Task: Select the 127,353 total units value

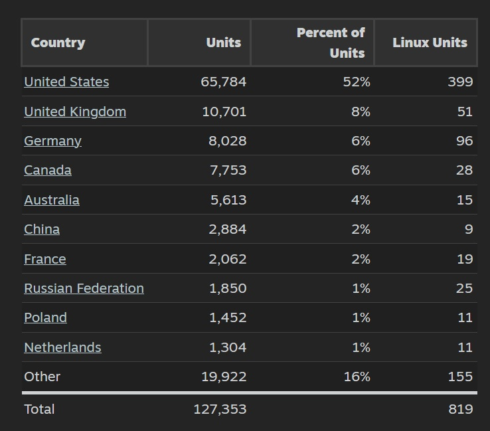Action: pos(220,409)
